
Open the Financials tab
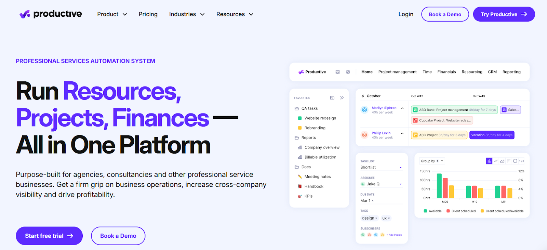[446, 72]
